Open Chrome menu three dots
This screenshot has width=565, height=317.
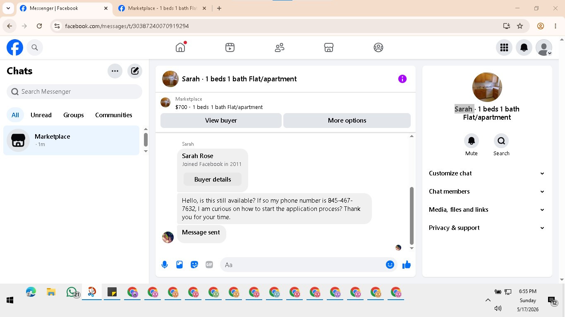[x=555, y=26]
